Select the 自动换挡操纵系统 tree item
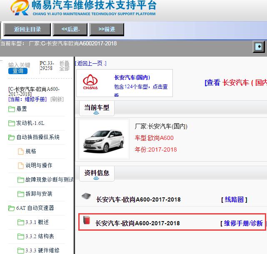This screenshot has width=267, height=254. tap(38, 137)
